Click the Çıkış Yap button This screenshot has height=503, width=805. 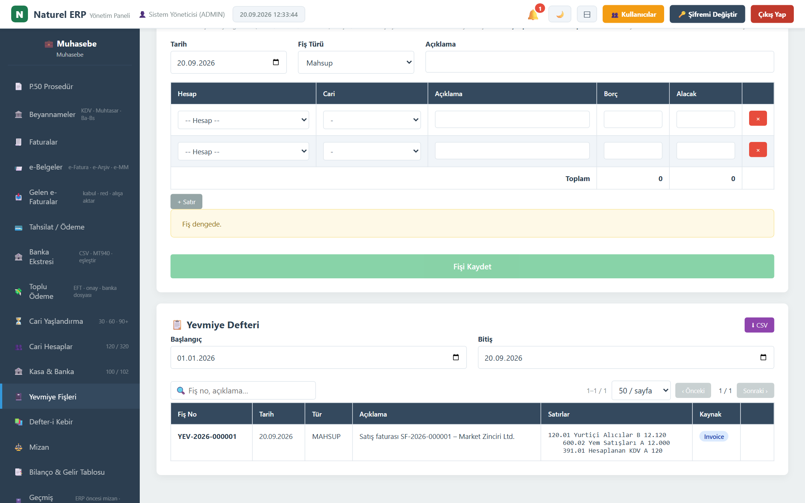coord(772,14)
